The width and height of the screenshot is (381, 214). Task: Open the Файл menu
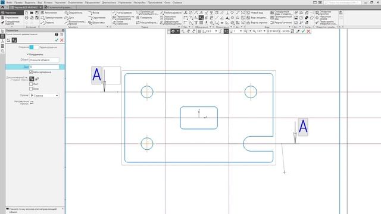coord(10,2)
